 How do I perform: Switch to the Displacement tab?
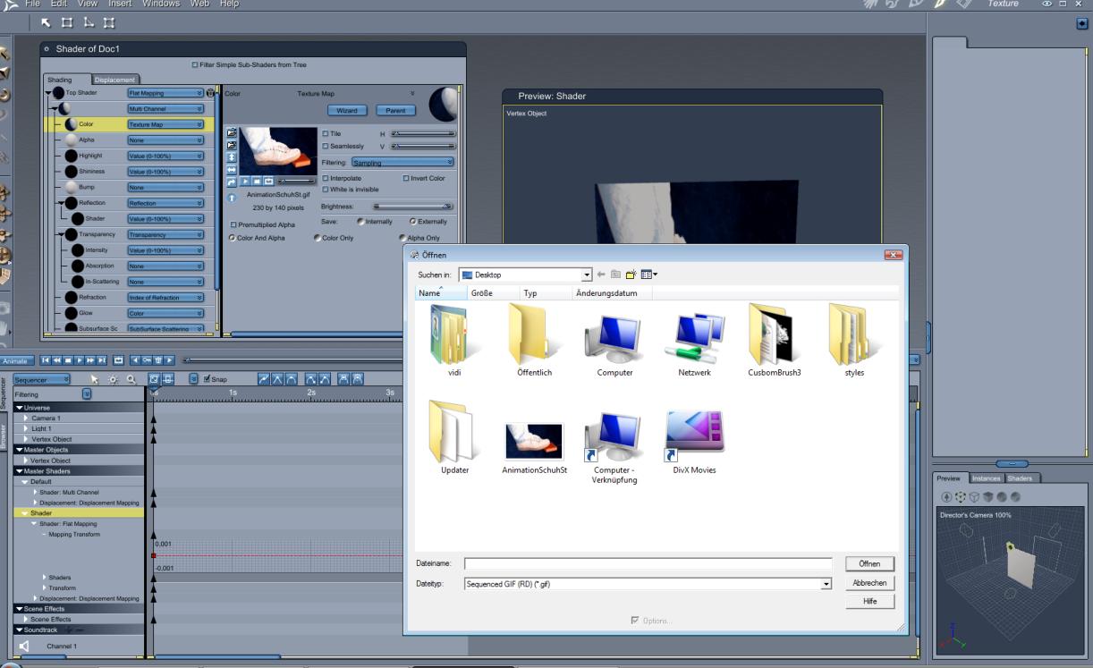coord(114,80)
